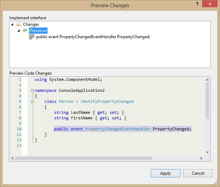220x187 pixels.
Task: Click line number 13 in the gutter
Action: (19, 145)
